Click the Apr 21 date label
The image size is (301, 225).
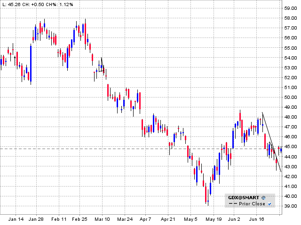click(168, 219)
